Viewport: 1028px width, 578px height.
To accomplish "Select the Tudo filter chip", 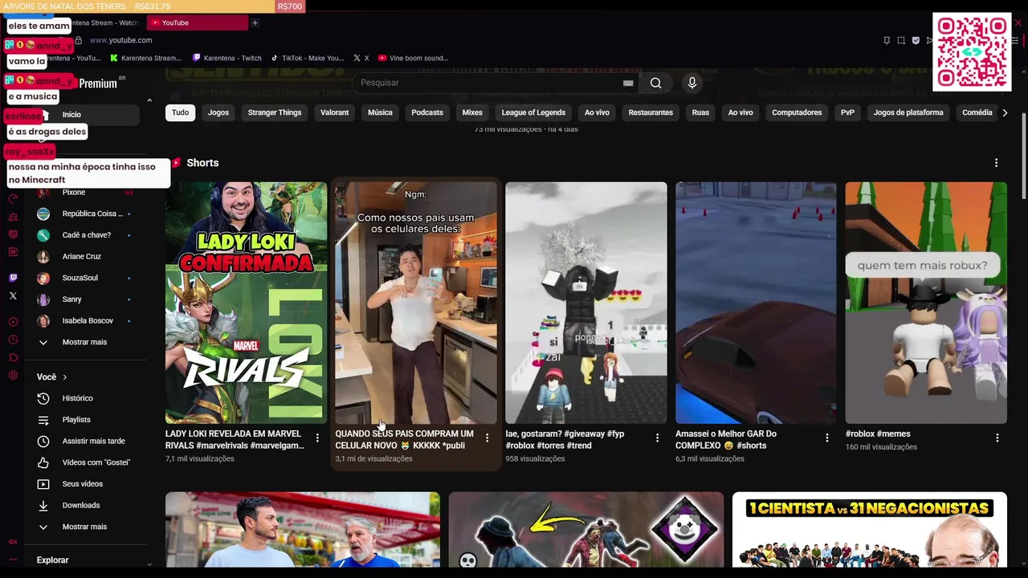I will click(180, 112).
